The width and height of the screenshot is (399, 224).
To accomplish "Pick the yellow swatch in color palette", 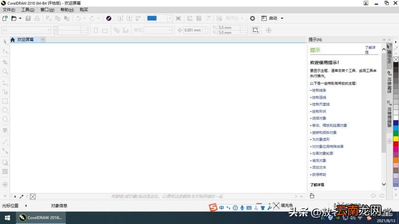I will 396,139.
